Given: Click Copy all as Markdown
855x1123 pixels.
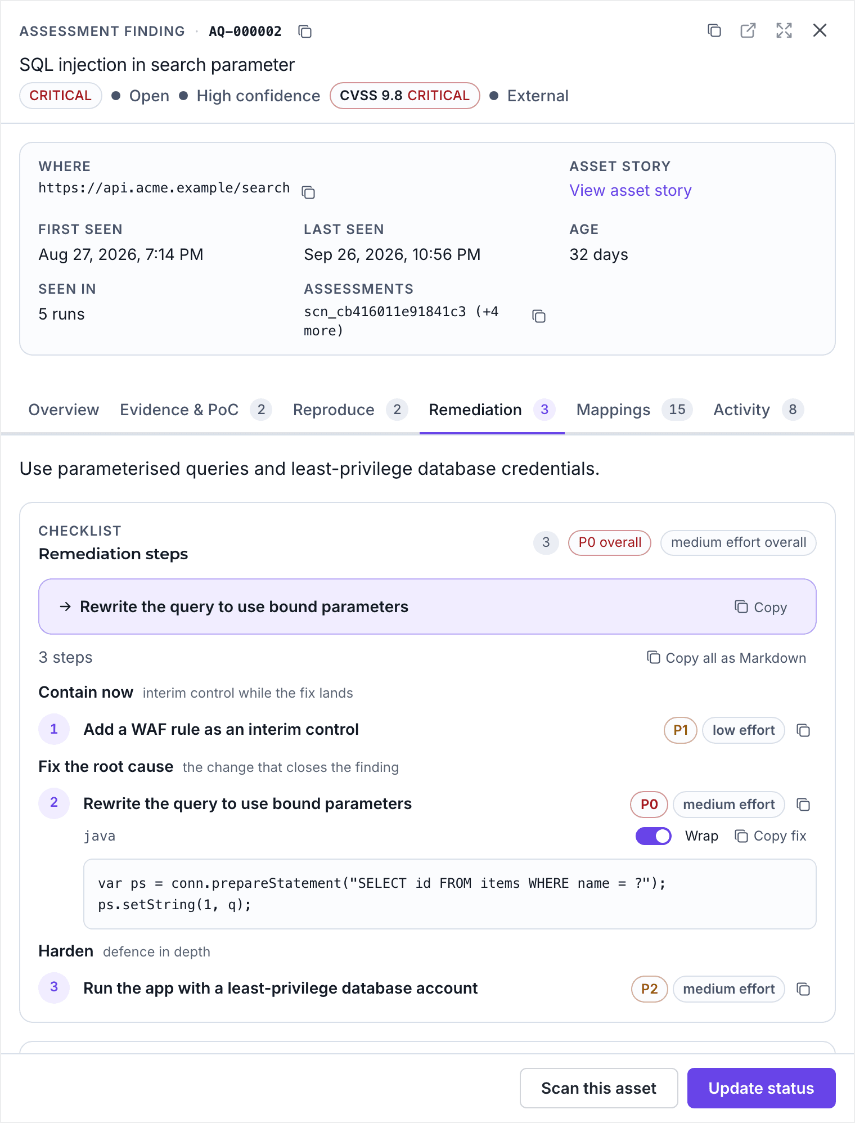Looking at the screenshot, I should click(x=727, y=658).
